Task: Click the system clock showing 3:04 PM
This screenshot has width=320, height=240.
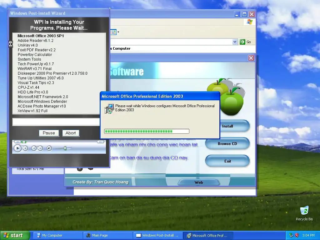Action: click(x=308, y=236)
